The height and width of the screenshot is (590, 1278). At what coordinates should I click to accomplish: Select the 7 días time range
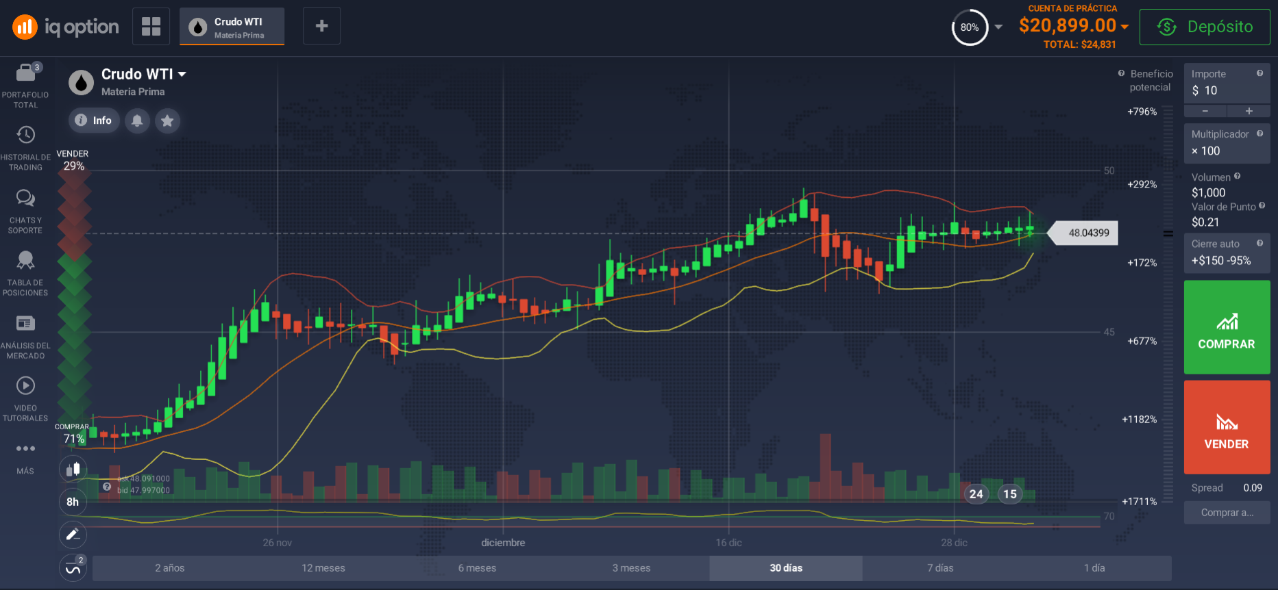940,568
